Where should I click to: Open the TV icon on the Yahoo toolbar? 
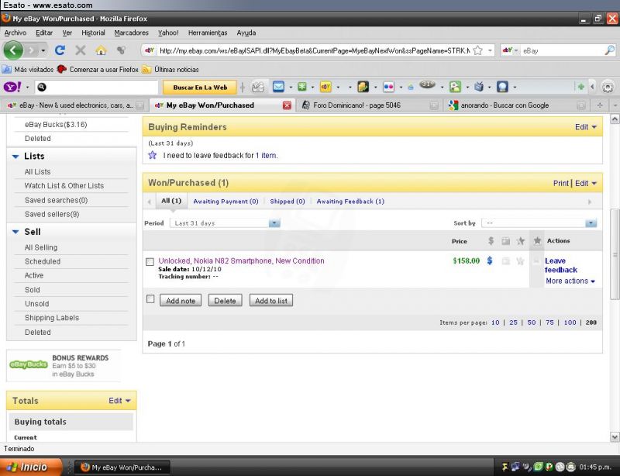(479, 87)
